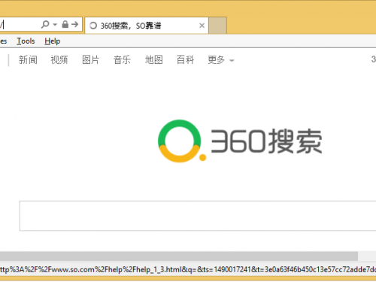Open the 图片 images link
The width and height of the screenshot is (376, 282).
click(x=90, y=60)
